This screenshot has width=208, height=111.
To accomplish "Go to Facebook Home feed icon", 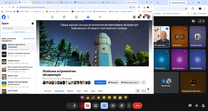I will (x=52, y=17).
